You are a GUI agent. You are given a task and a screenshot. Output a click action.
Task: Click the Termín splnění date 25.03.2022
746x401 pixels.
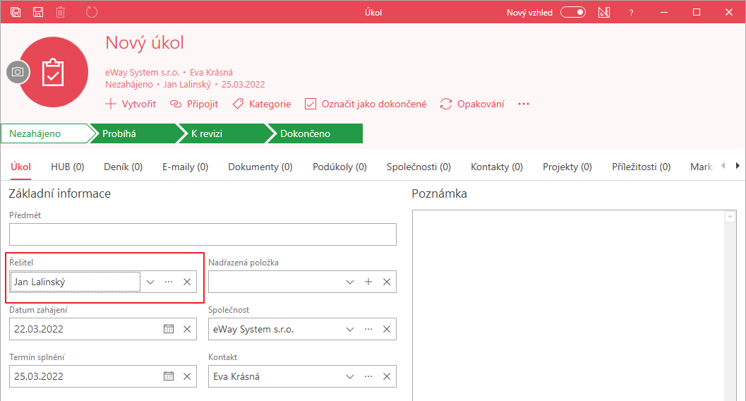coord(39,376)
